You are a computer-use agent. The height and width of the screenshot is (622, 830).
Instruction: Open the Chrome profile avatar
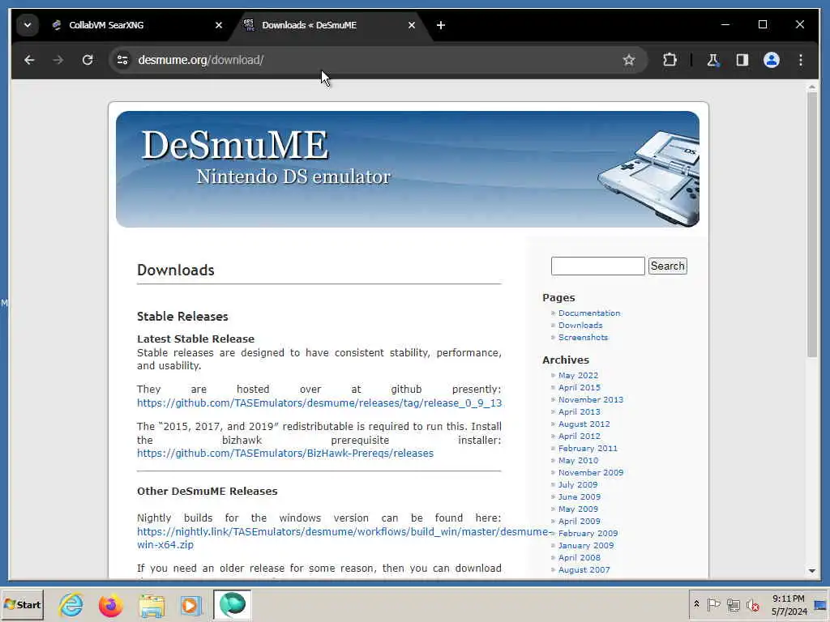pos(772,60)
